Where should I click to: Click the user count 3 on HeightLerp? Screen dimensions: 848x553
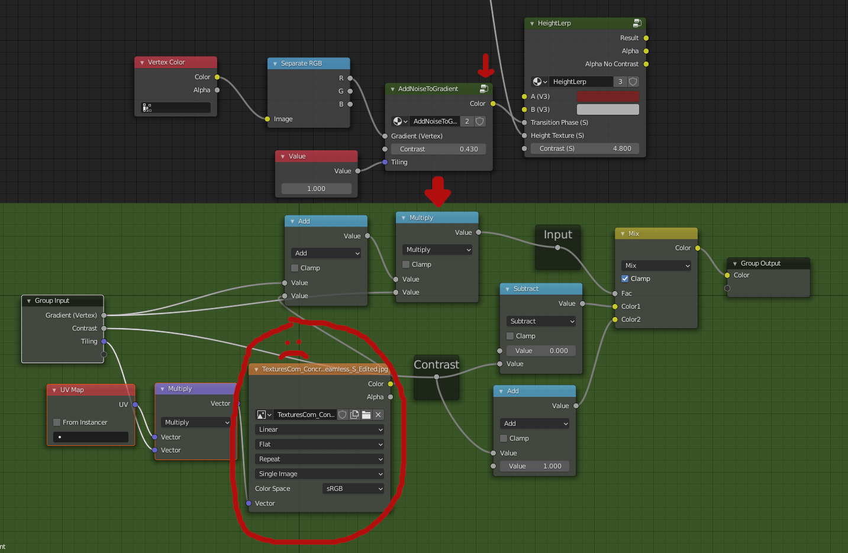(620, 82)
